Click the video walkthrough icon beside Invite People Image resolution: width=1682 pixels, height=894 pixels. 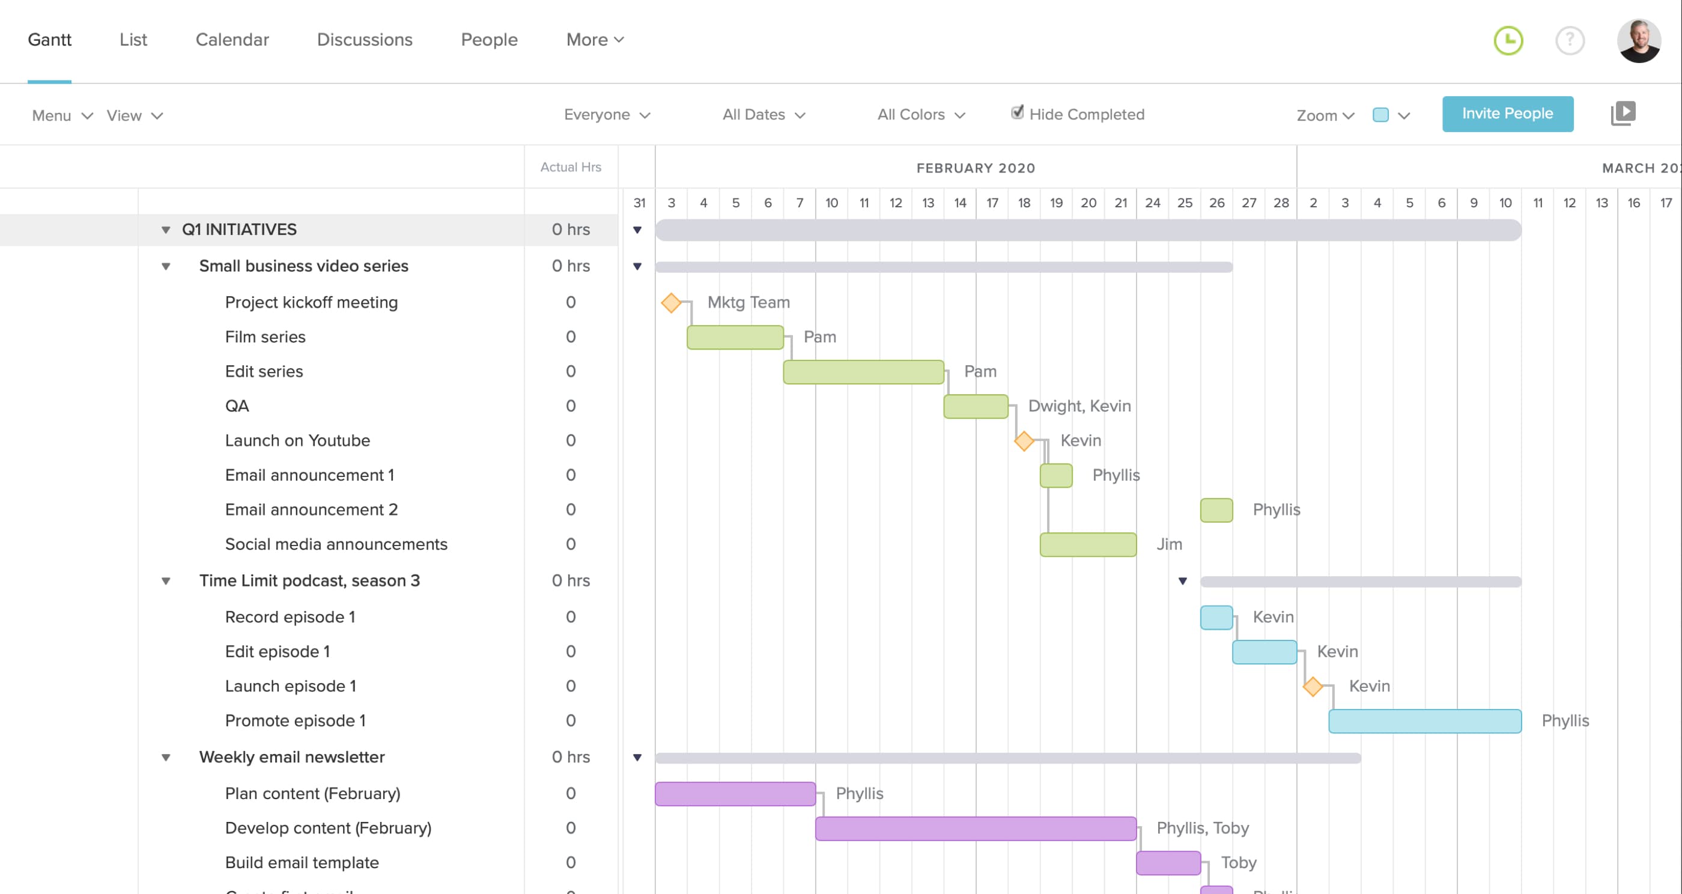click(1624, 113)
